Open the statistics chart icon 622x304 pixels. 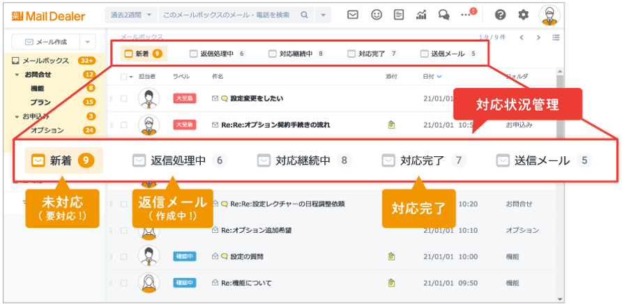click(422, 15)
